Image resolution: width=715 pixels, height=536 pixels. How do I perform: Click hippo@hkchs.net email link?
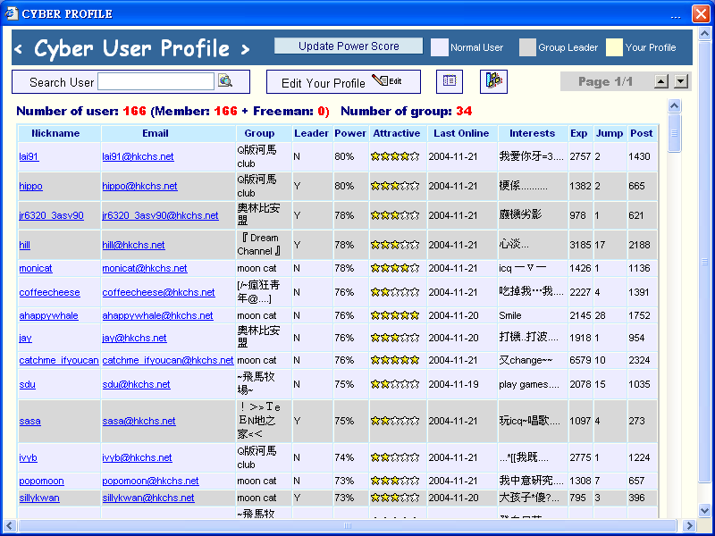[x=139, y=186]
